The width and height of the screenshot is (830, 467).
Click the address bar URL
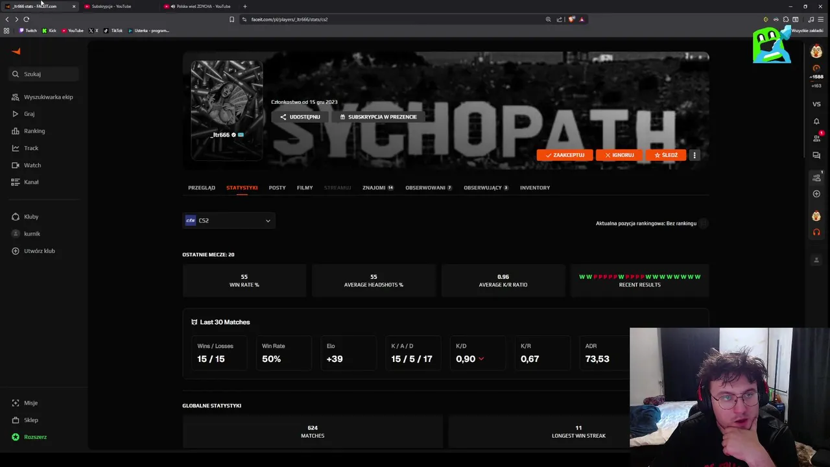click(289, 19)
